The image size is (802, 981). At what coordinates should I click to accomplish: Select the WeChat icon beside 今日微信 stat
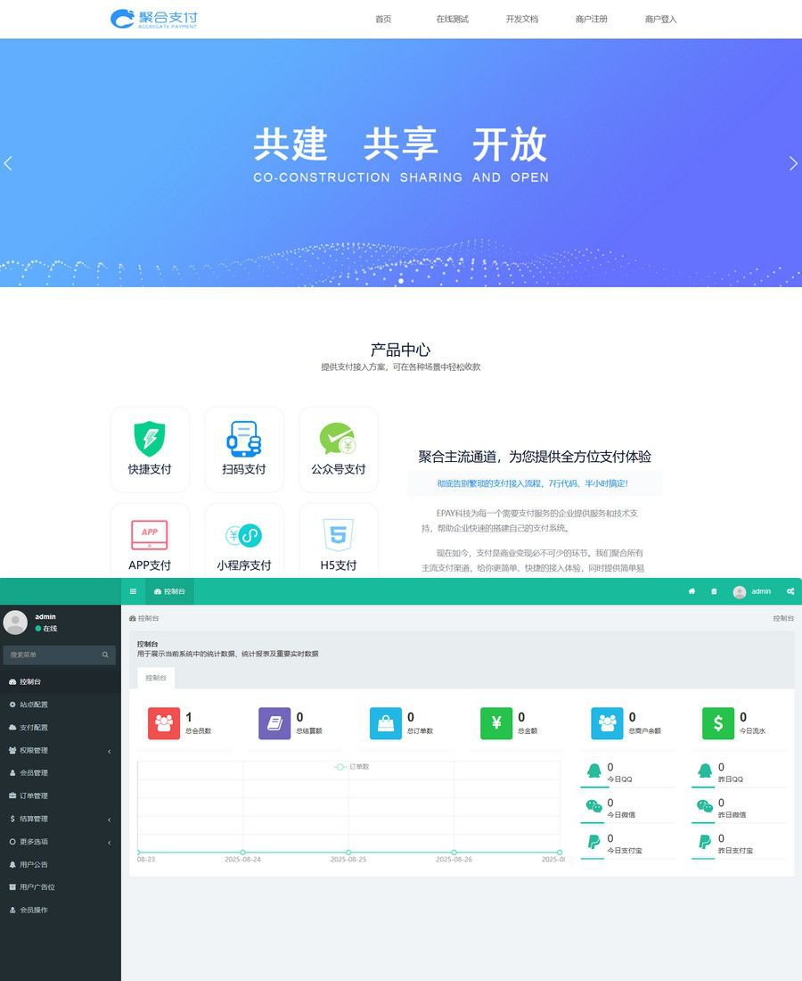(x=595, y=805)
